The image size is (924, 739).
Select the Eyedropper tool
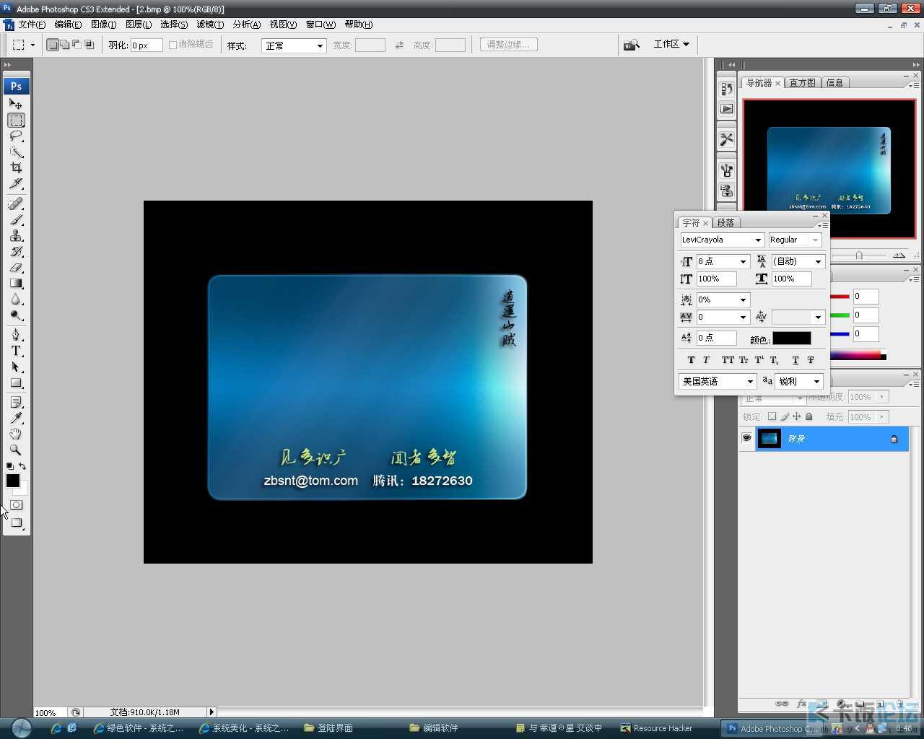point(16,418)
